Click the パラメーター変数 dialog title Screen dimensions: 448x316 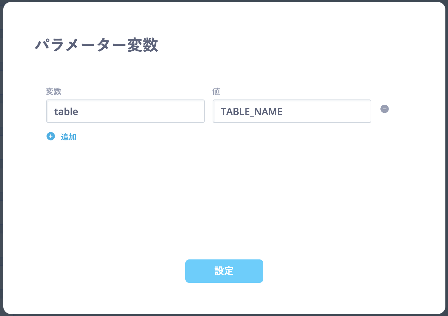coord(97,45)
